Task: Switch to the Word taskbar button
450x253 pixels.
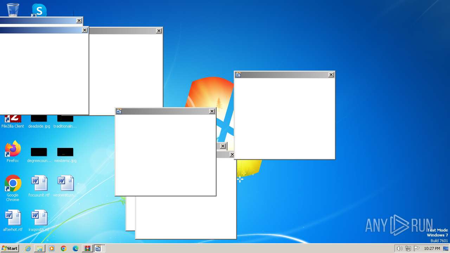Action: point(98,248)
